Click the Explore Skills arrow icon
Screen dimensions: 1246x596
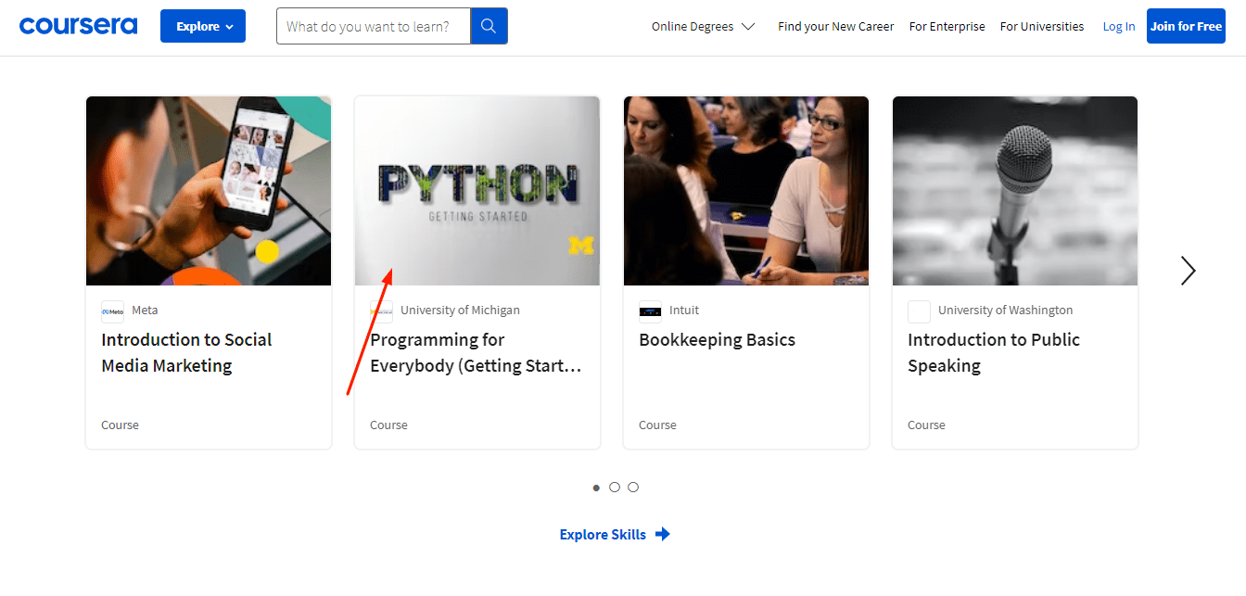663,534
